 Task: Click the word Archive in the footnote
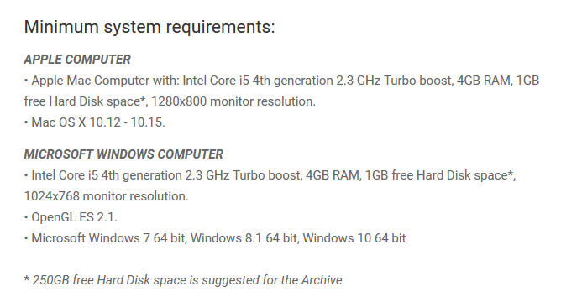(322, 280)
